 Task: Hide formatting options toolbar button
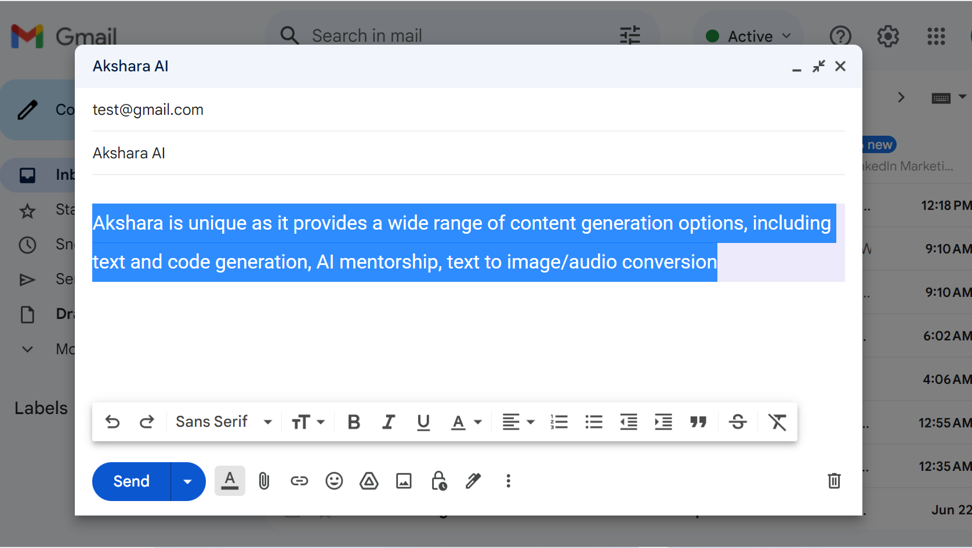[x=230, y=481]
